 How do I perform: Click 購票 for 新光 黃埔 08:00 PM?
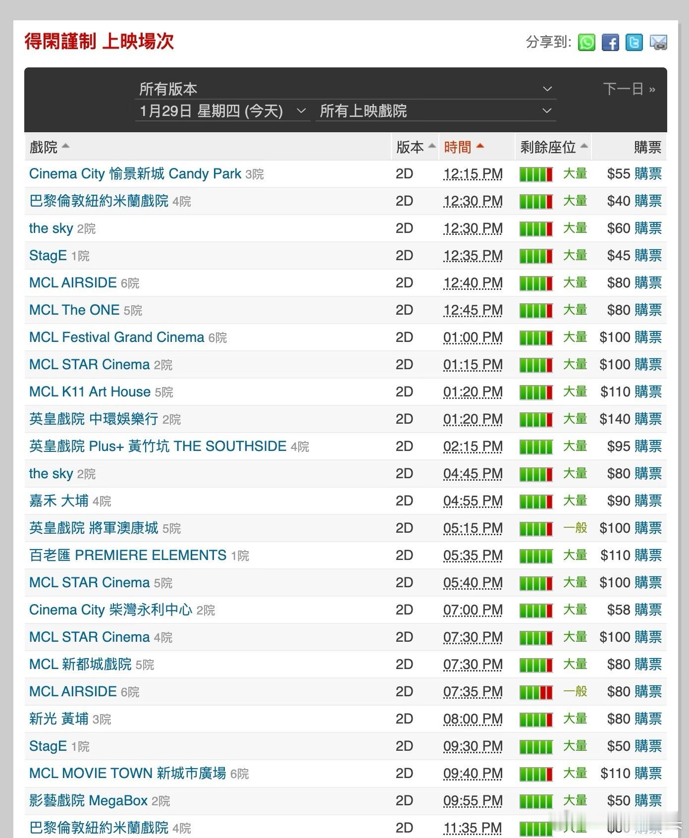(x=648, y=719)
